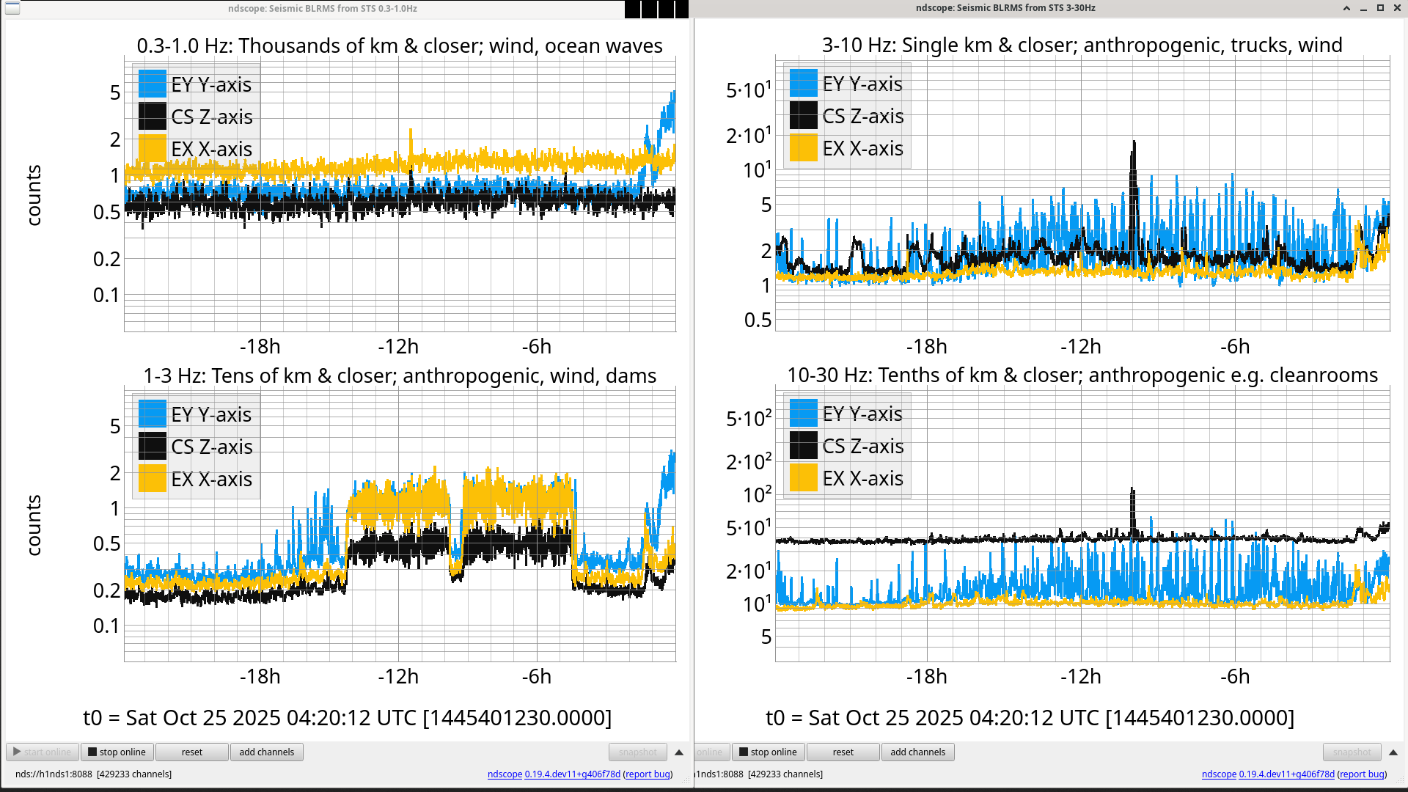Maximize the right ndscope window
This screenshot has height=792, width=1408.
(1380, 8)
